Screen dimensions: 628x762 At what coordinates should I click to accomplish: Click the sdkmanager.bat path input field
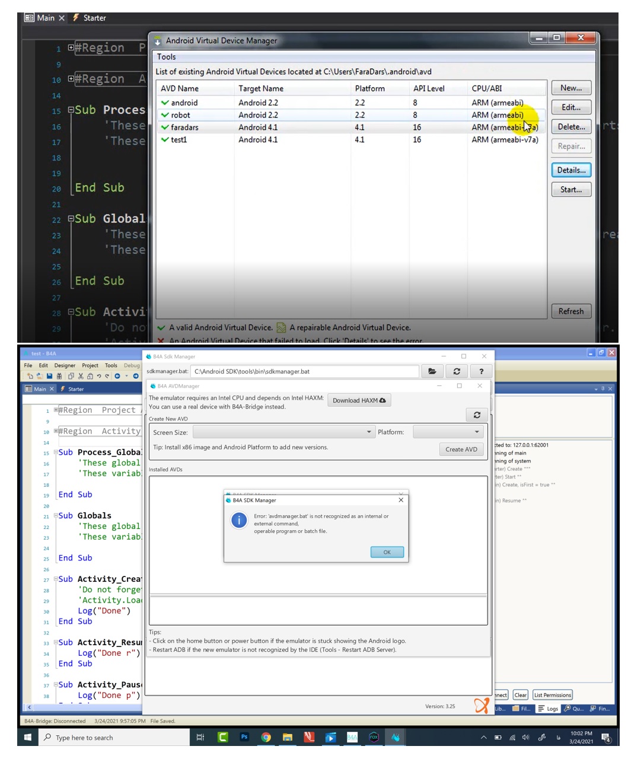click(304, 371)
